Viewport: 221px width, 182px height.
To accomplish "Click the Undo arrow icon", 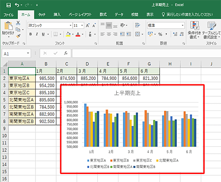I will pyautogui.click(x=17, y=5).
